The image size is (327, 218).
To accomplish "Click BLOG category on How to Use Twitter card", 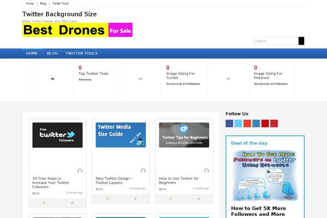I will click(x=162, y=189).
